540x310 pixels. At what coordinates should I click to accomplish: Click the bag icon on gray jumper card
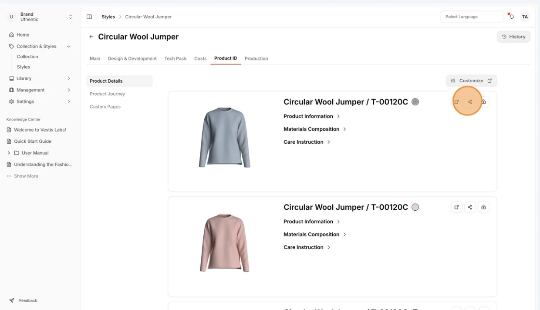[x=483, y=102]
